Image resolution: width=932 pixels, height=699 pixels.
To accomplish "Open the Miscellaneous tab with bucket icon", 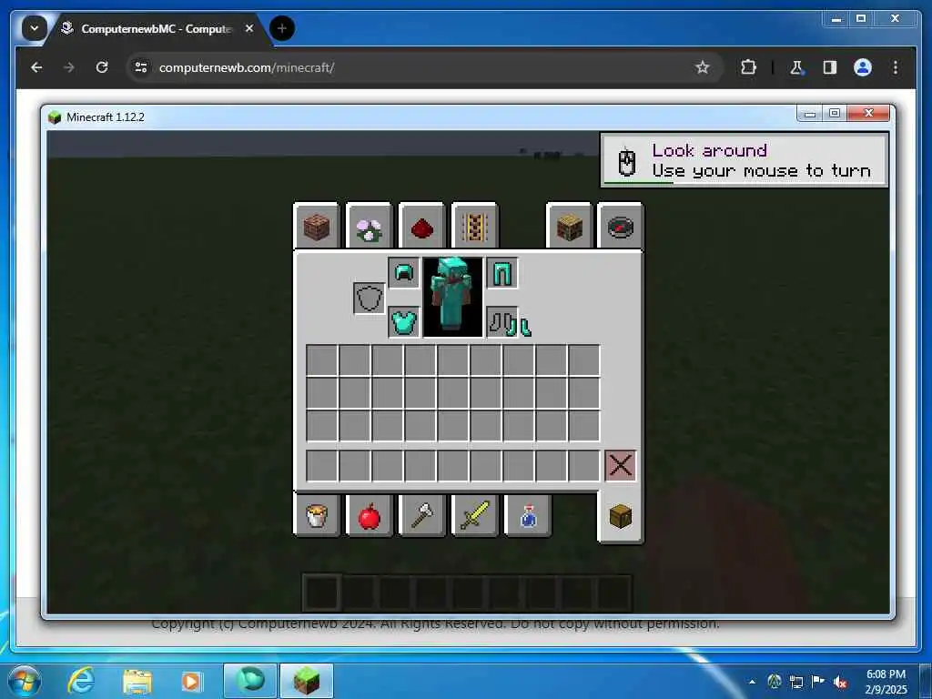I will coord(316,515).
